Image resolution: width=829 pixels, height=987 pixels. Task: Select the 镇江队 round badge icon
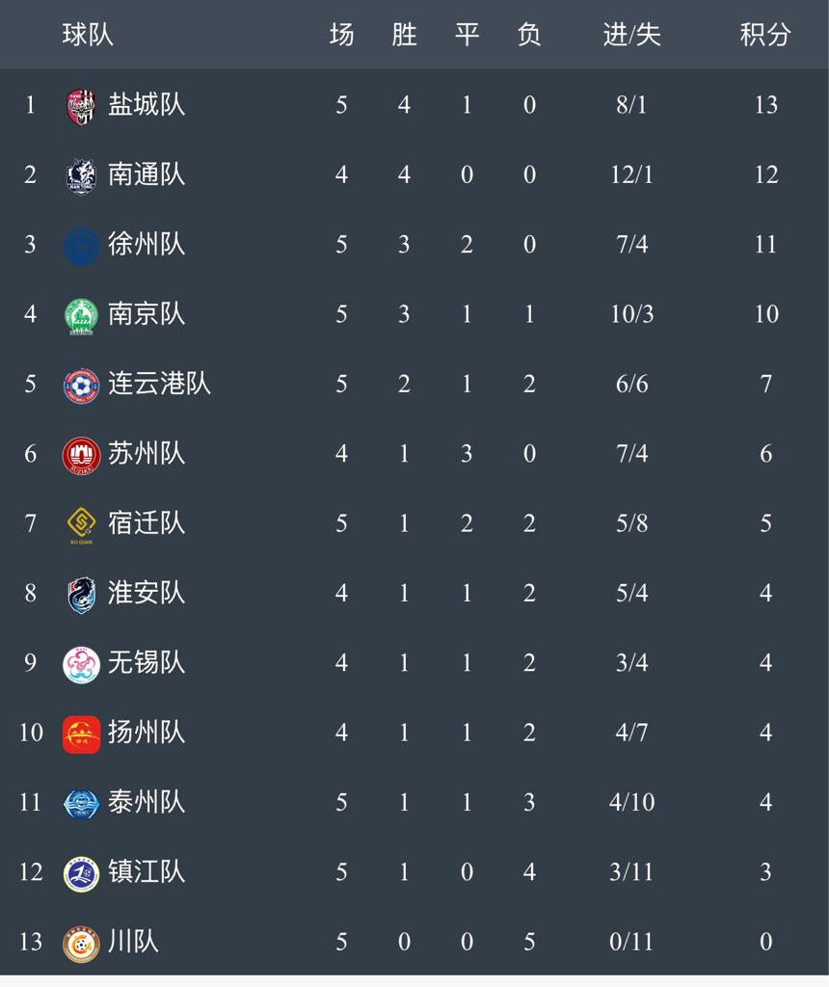click(x=81, y=873)
